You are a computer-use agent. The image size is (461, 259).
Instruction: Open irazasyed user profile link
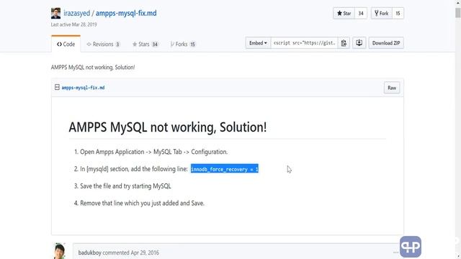77,13
